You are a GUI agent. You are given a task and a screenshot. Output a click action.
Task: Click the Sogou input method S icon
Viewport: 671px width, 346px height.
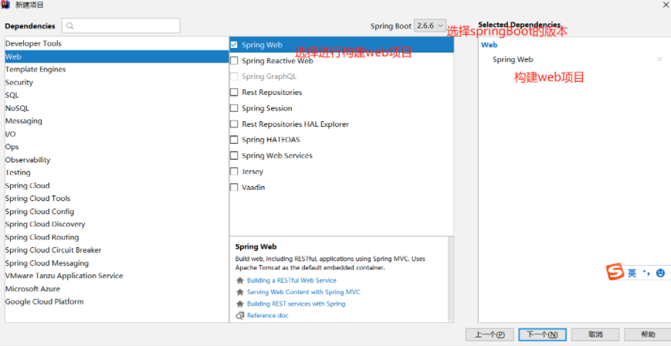[615, 272]
